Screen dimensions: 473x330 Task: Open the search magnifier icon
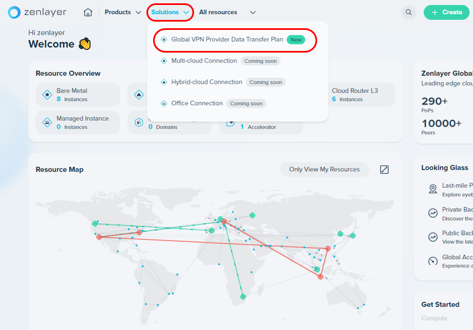(409, 12)
